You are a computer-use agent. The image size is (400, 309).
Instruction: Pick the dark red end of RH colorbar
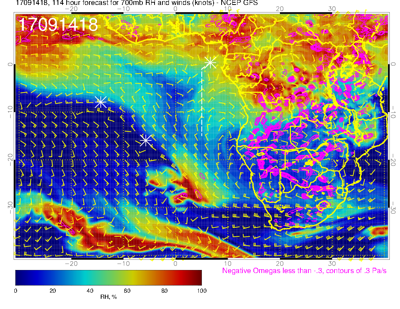pos(199,278)
